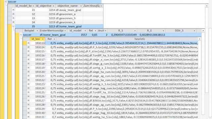
Task: Click up arrow of the Beispiel subdatasheet scrollbar
Action: pyautogui.click(x=203, y=31)
